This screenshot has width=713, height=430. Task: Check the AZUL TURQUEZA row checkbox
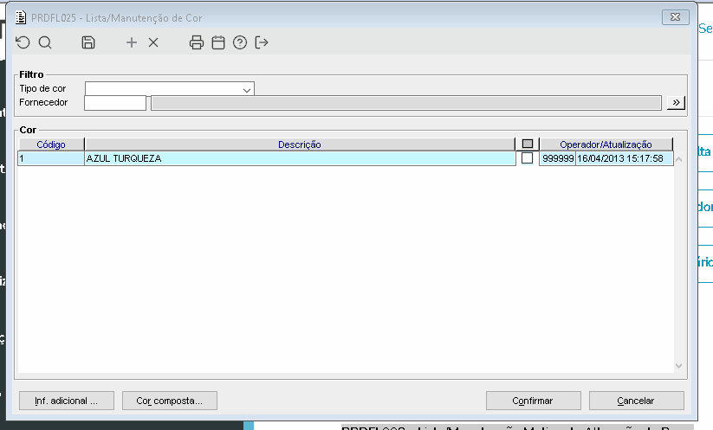click(527, 158)
